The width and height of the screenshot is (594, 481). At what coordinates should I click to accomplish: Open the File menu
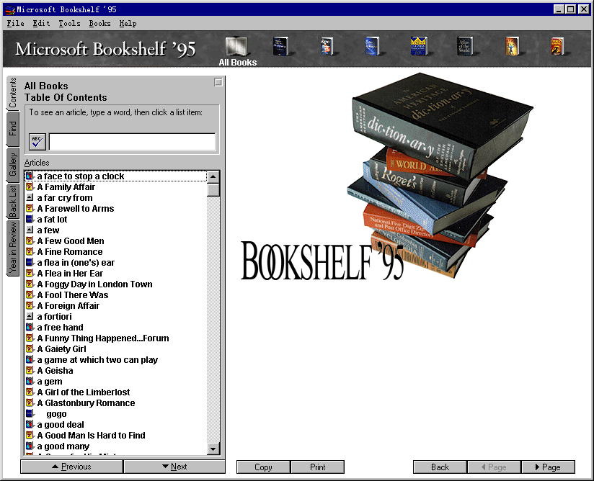pyautogui.click(x=16, y=24)
